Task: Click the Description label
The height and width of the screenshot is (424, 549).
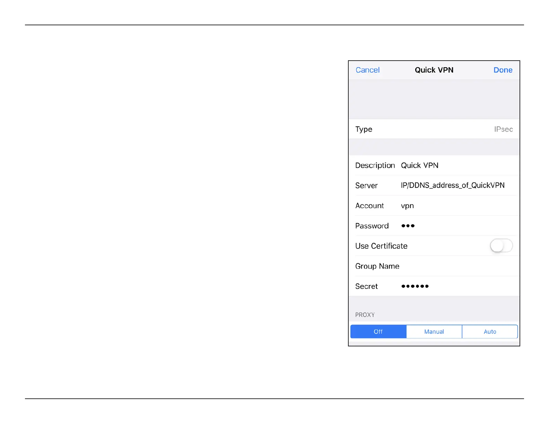Action: (375, 165)
